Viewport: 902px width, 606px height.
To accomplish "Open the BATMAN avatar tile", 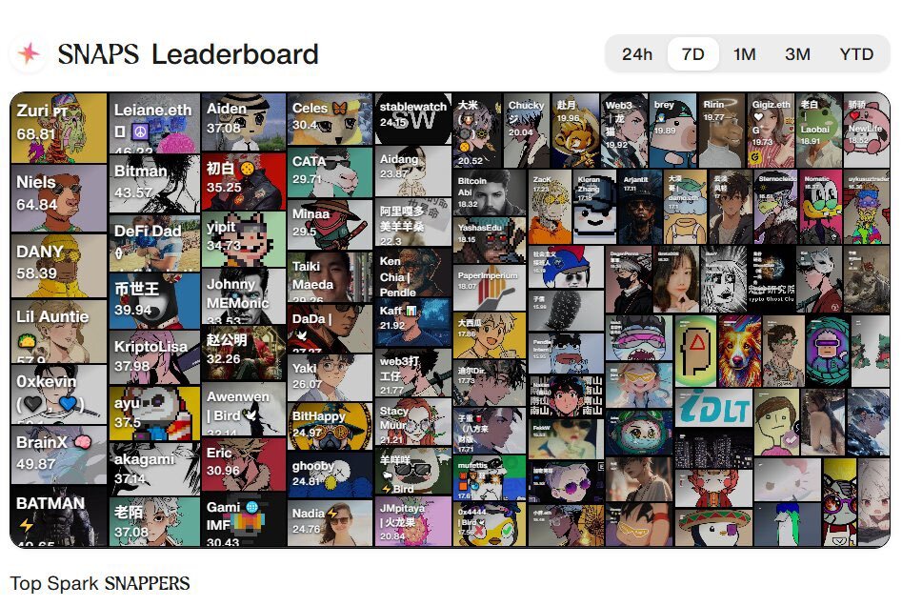I will click(x=59, y=516).
